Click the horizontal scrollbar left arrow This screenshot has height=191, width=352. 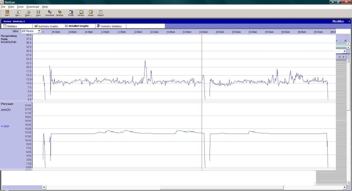tap(43, 187)
